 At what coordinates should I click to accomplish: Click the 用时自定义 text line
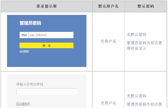click(x=136, y=49)
